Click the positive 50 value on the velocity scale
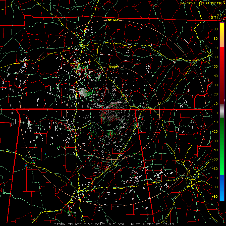 pyautogui.click(x=216, y=67)
